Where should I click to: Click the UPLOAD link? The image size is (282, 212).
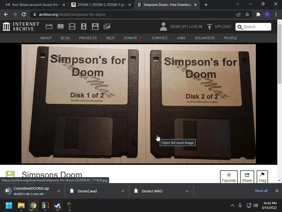[223, 26]
